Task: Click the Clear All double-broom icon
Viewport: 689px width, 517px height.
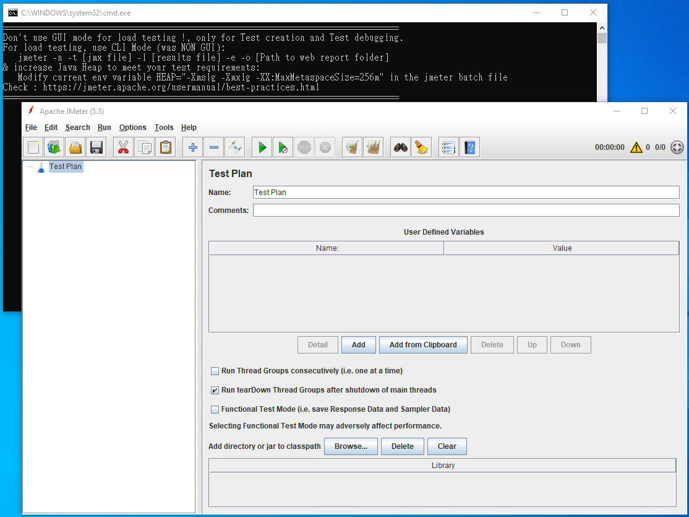Action: [x=374, y=147]
